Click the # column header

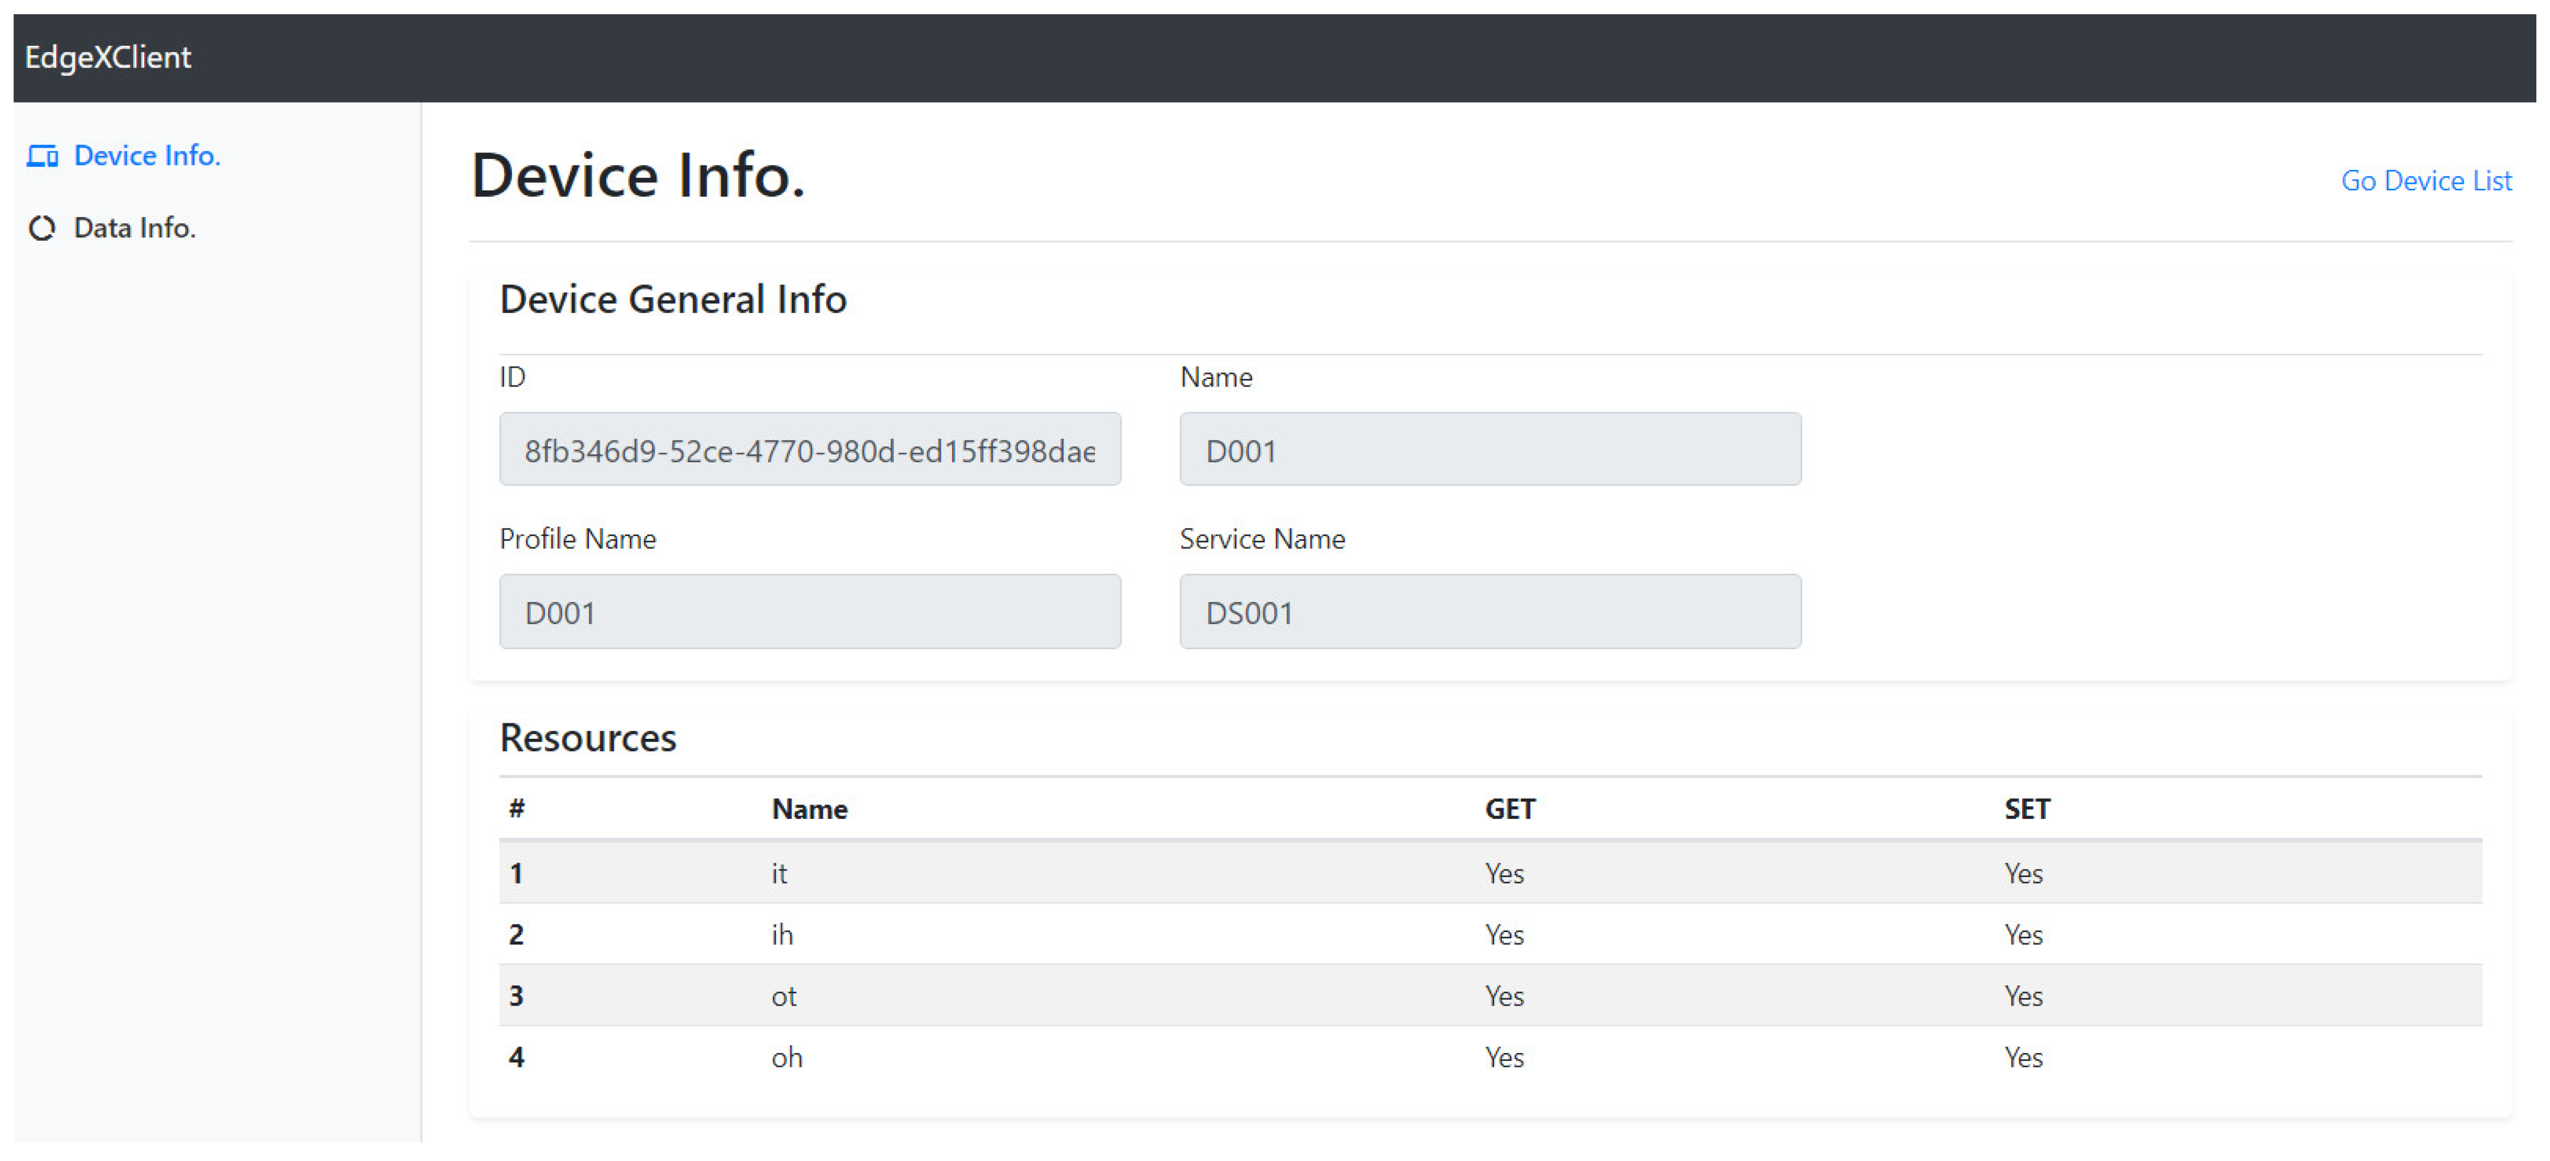coord(515,809)
